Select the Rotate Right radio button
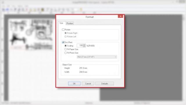Image resolution: width=186 pixels, height=105 pixels. 65,33
